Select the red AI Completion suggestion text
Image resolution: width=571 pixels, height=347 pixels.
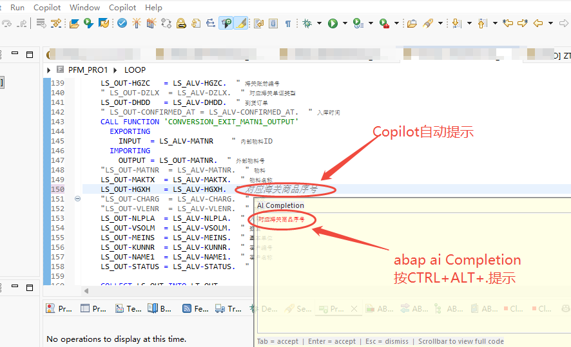tap(281, 220)
